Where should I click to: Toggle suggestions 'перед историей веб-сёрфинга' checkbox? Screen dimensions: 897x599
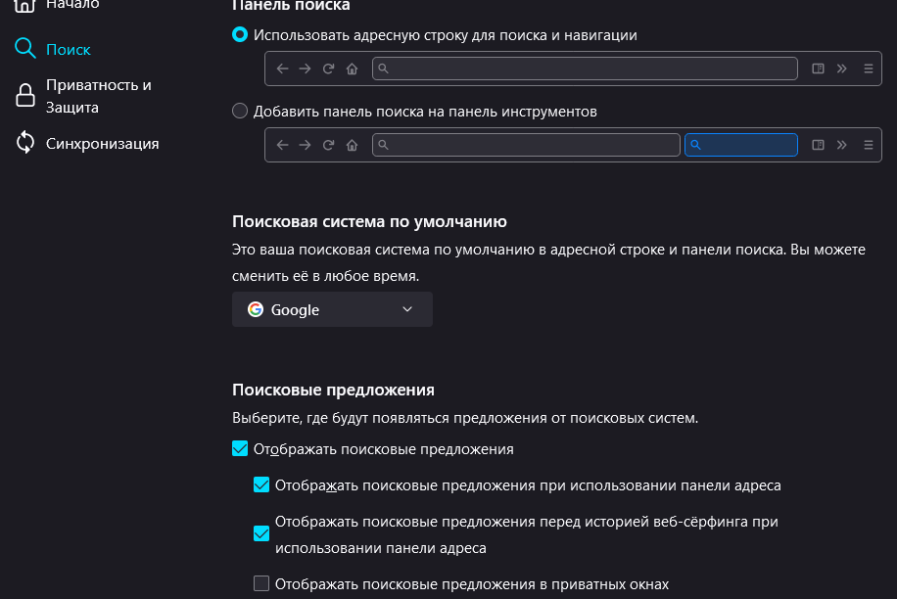coord(261,534)
